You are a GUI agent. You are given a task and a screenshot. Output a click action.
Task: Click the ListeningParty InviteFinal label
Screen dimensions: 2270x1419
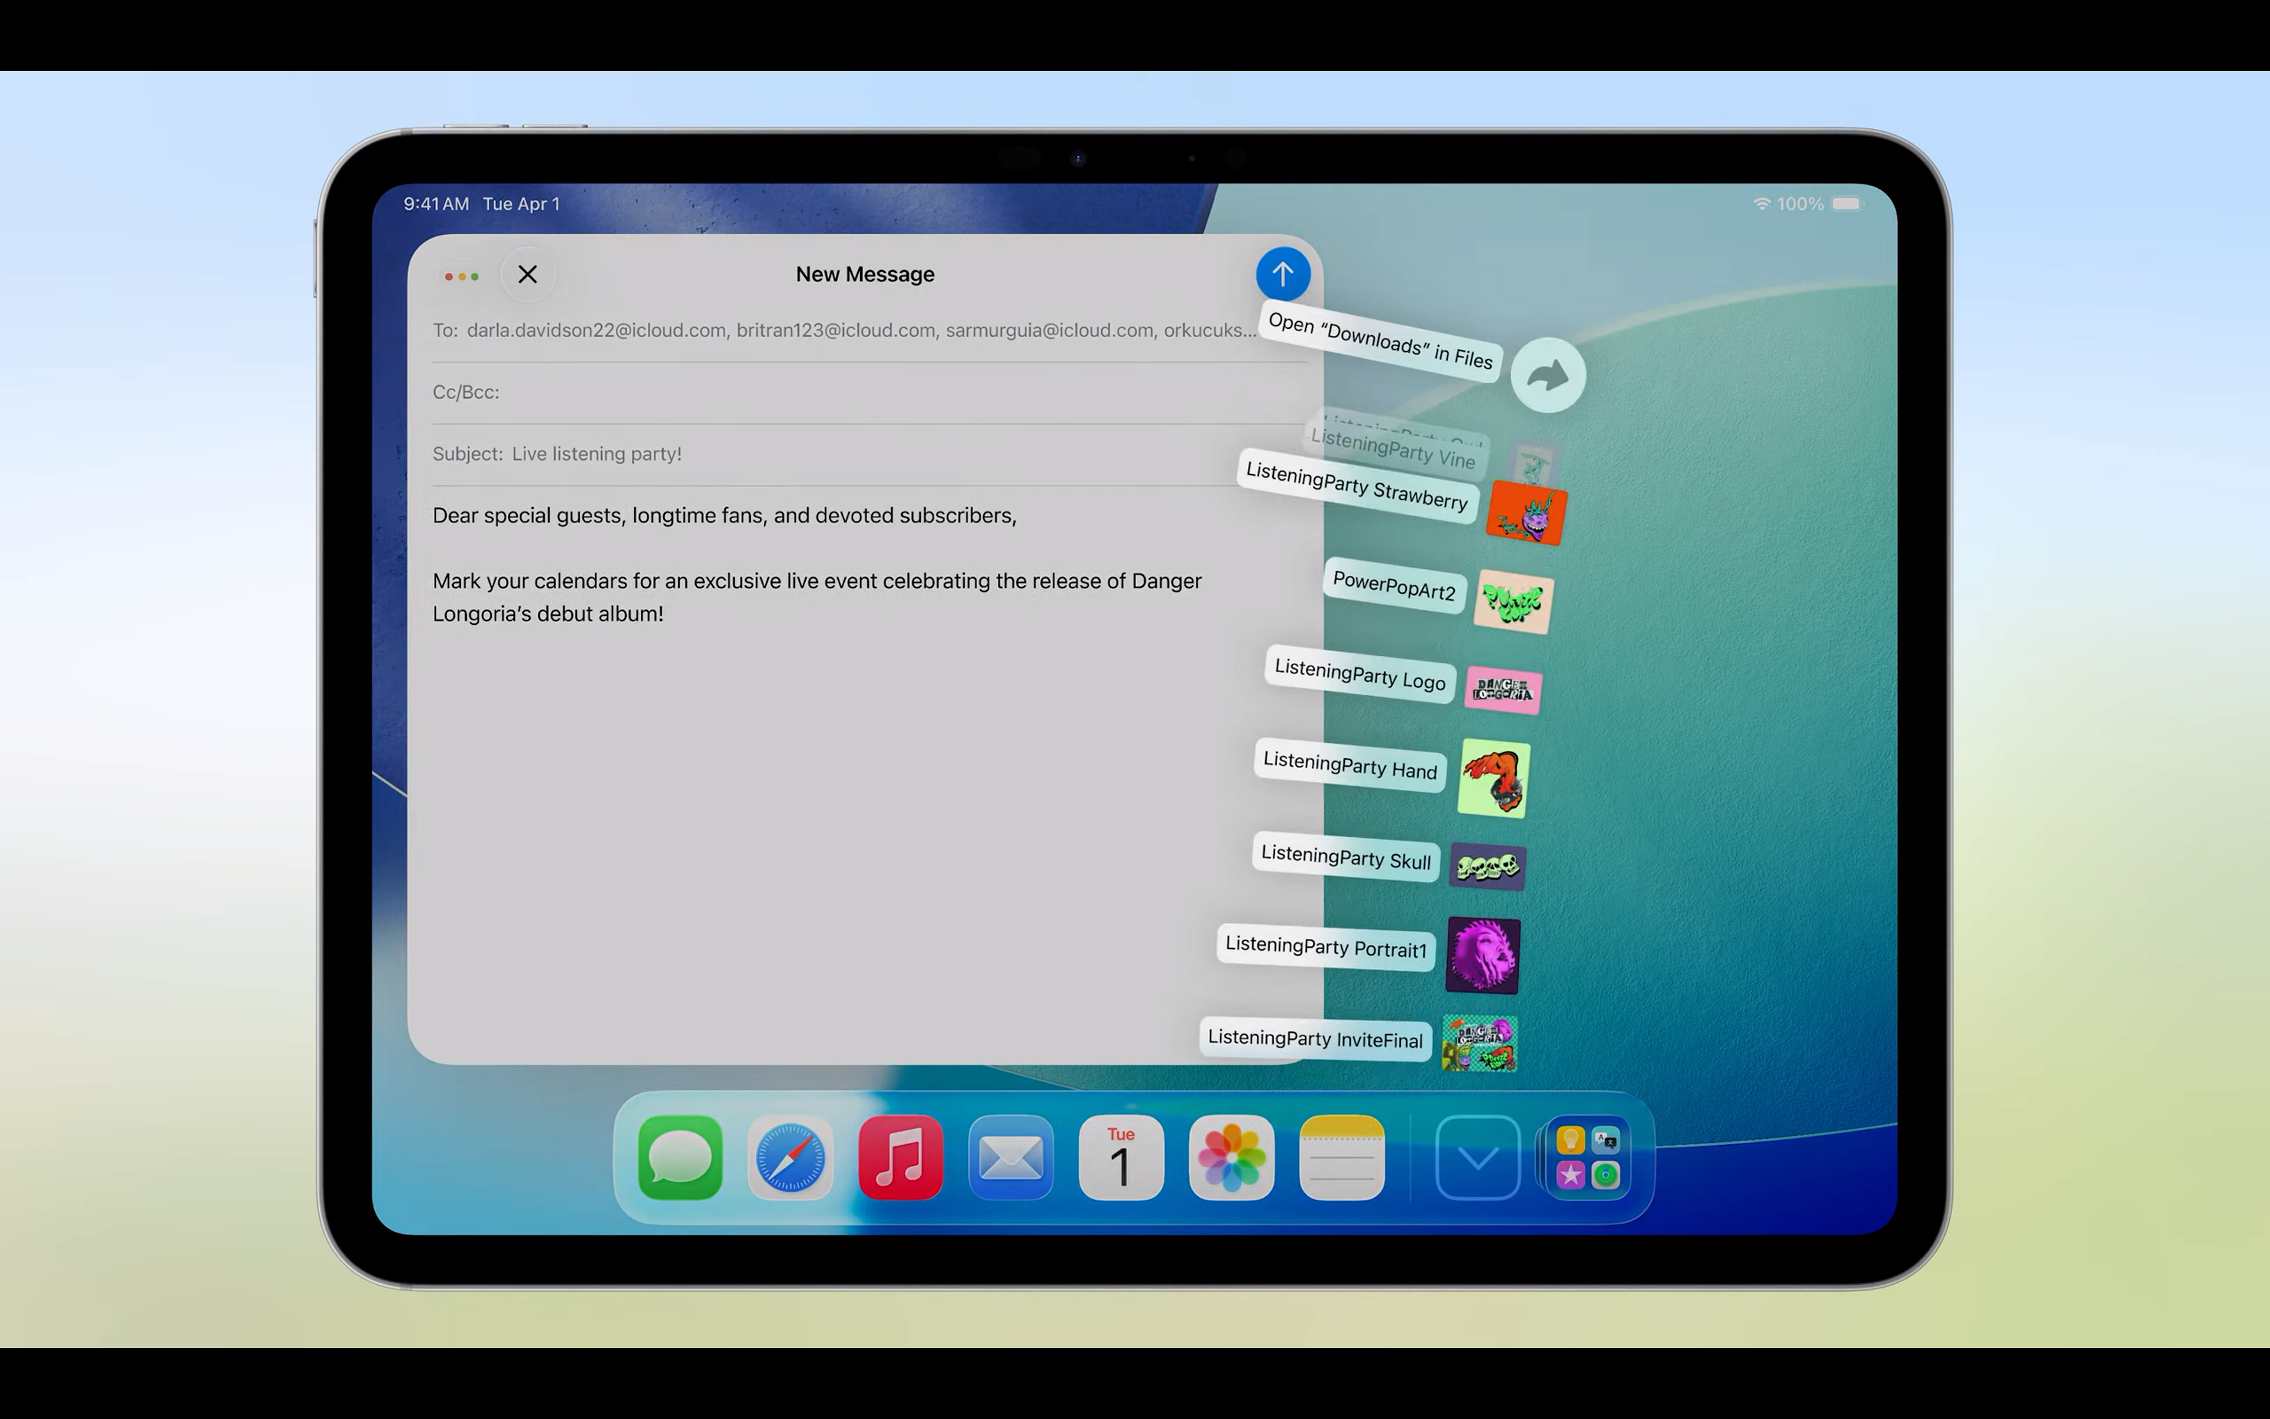click(1315, 1038)
